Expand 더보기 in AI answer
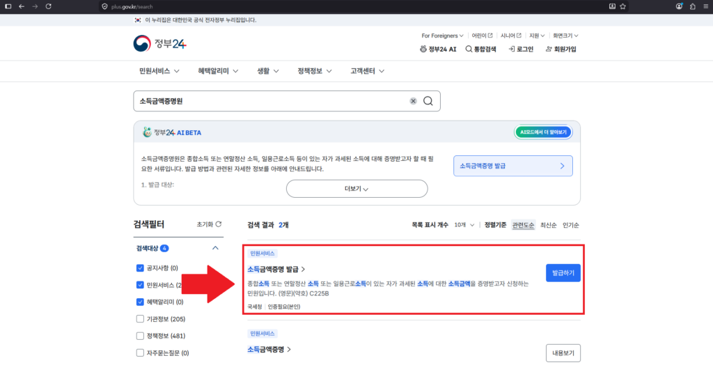Viewport: 713px width, 365px height. (357, 189)
